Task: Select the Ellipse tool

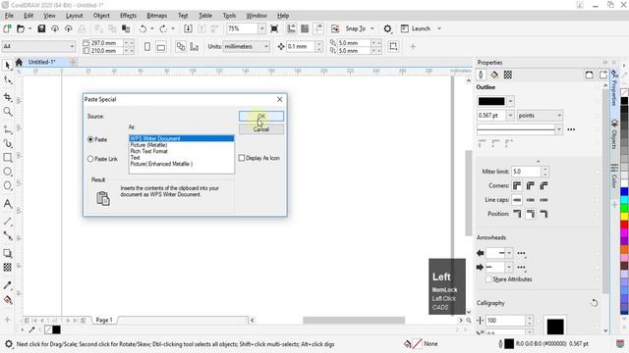Action: 8,172
